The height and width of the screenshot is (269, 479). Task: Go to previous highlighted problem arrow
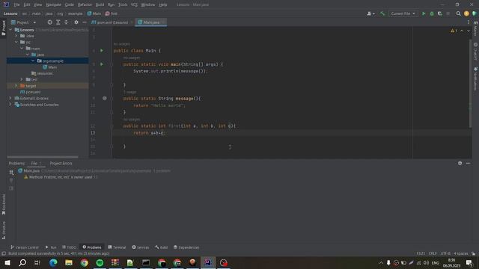coord(462,31)
